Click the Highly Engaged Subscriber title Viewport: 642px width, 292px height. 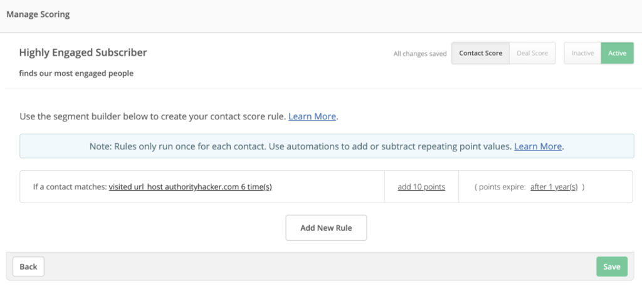coord(83,53)
